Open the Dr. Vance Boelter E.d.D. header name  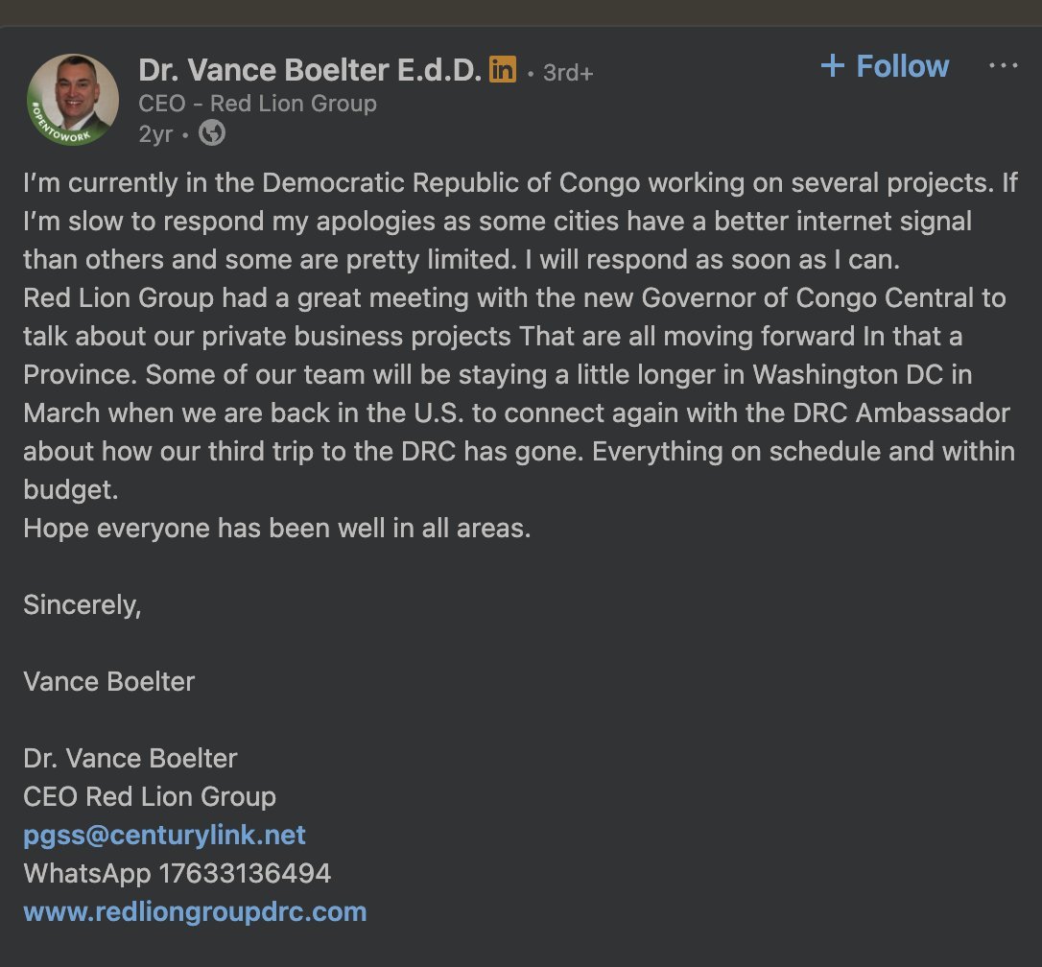tap(309, 70)
